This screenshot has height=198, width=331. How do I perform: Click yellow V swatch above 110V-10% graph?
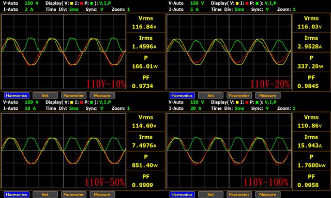click(71, 4)
